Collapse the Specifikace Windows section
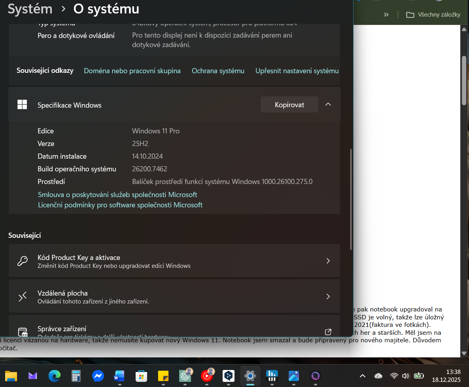 (328, 104)
